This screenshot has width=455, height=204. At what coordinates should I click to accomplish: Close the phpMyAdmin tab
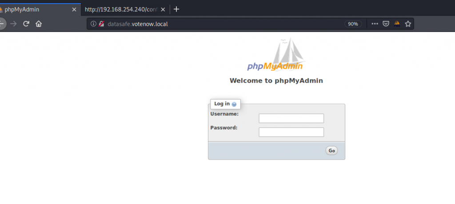pyautogui.click(x=74, y=10)
